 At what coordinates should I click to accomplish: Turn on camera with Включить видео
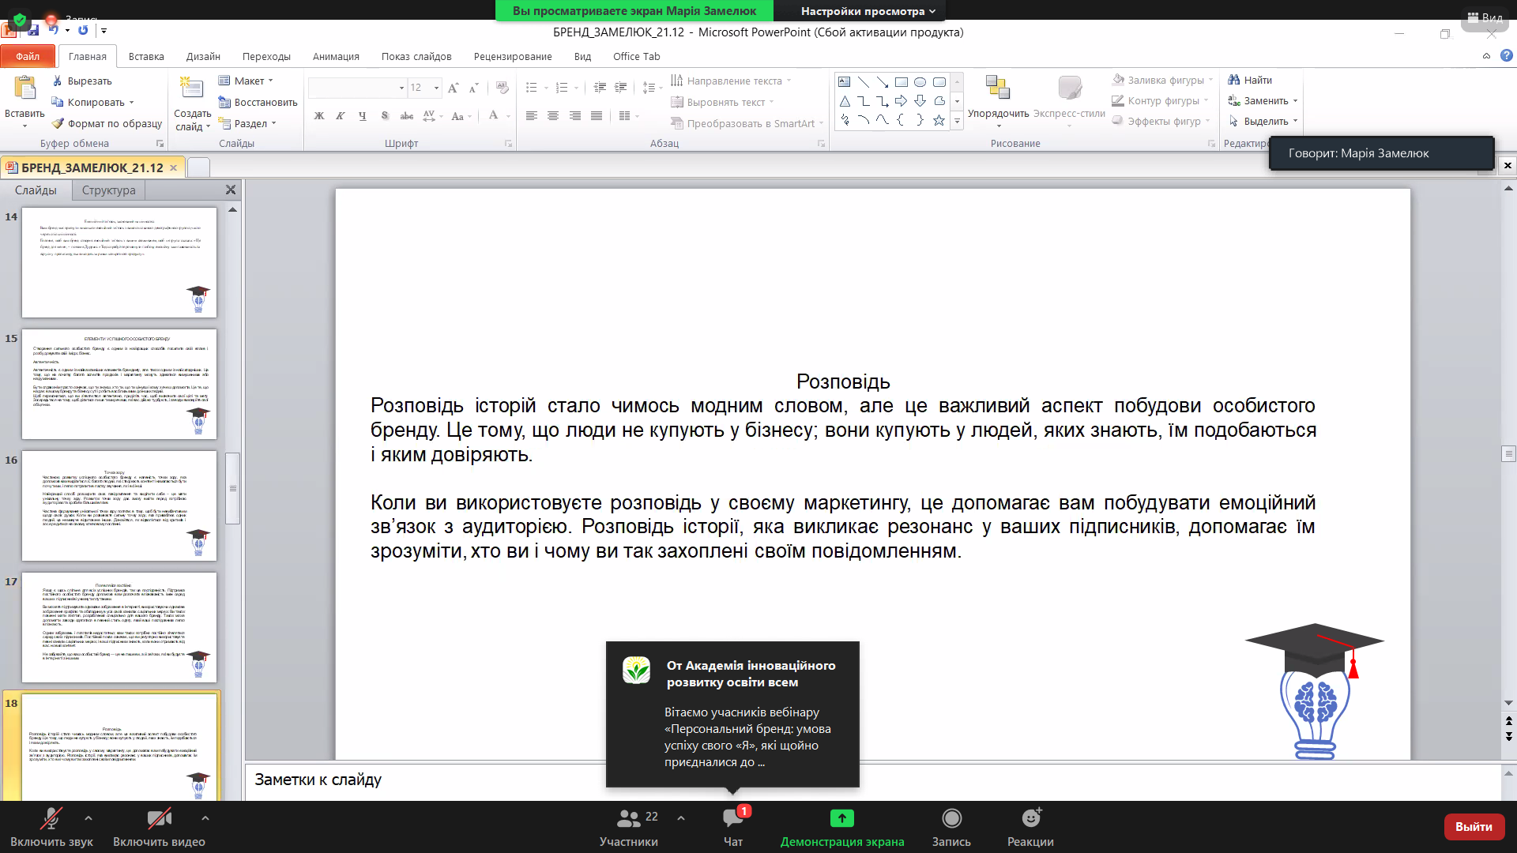[x=159, y=818]
